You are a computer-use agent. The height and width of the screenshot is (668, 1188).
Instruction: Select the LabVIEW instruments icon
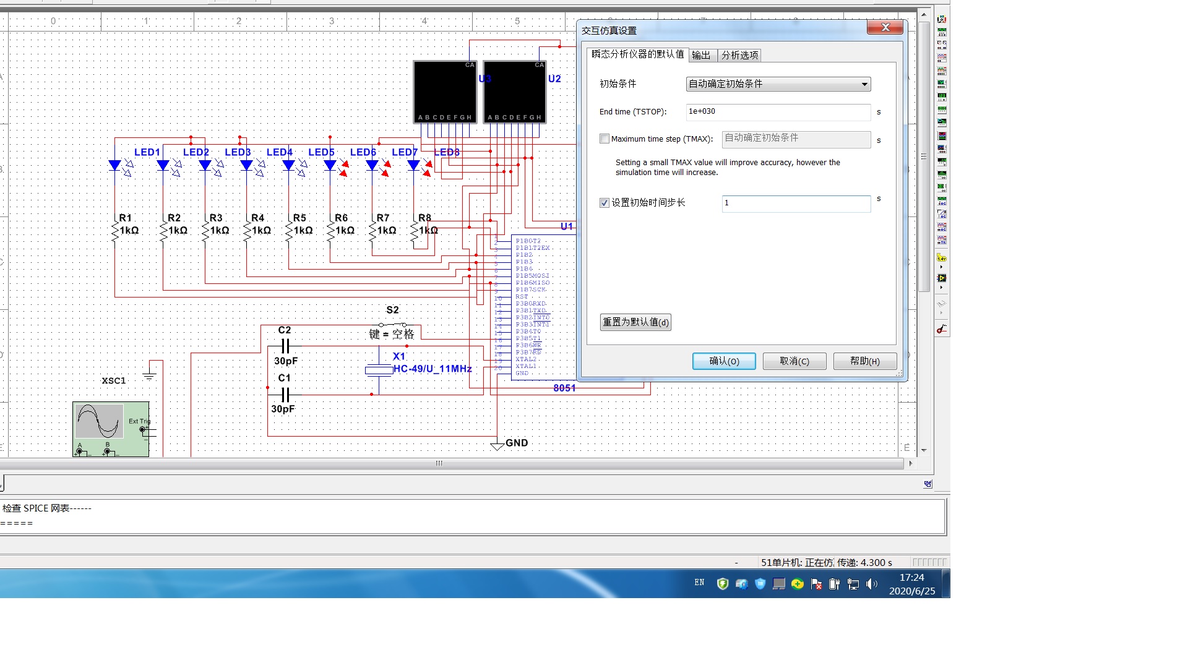coord(942,278)
